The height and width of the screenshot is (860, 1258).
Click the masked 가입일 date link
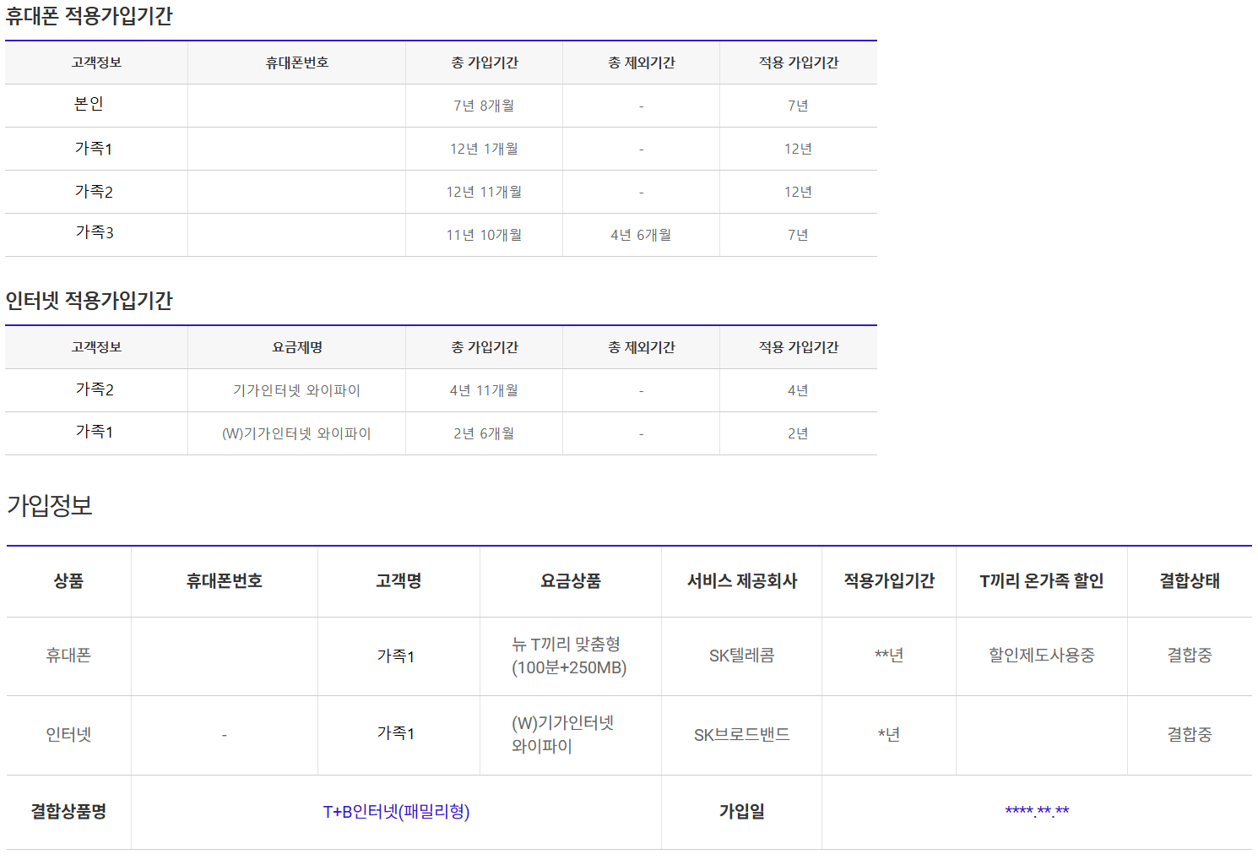tap(1036, 812)
